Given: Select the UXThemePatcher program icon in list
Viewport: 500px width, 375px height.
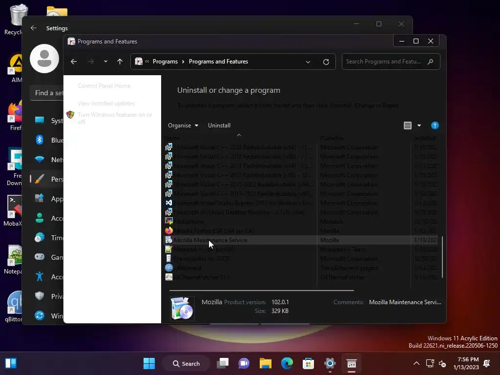Looking at the screenshot, I should tap(168, 277).
